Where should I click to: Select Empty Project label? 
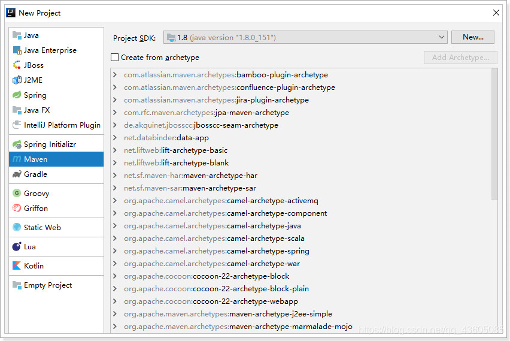pyautogui.click(x=48, y=285)
